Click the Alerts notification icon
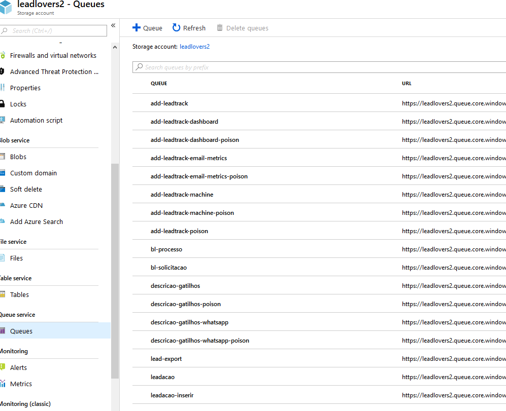The width and height of the screenshot is (506, 411). [x=2, y=367]
